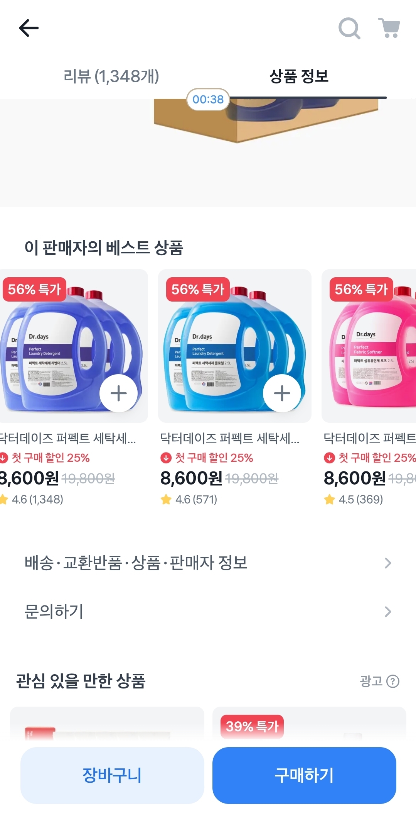Expand 배송·교환반품·상품·판매자 정보 row
416x824 pixels.
coord(208,563)
